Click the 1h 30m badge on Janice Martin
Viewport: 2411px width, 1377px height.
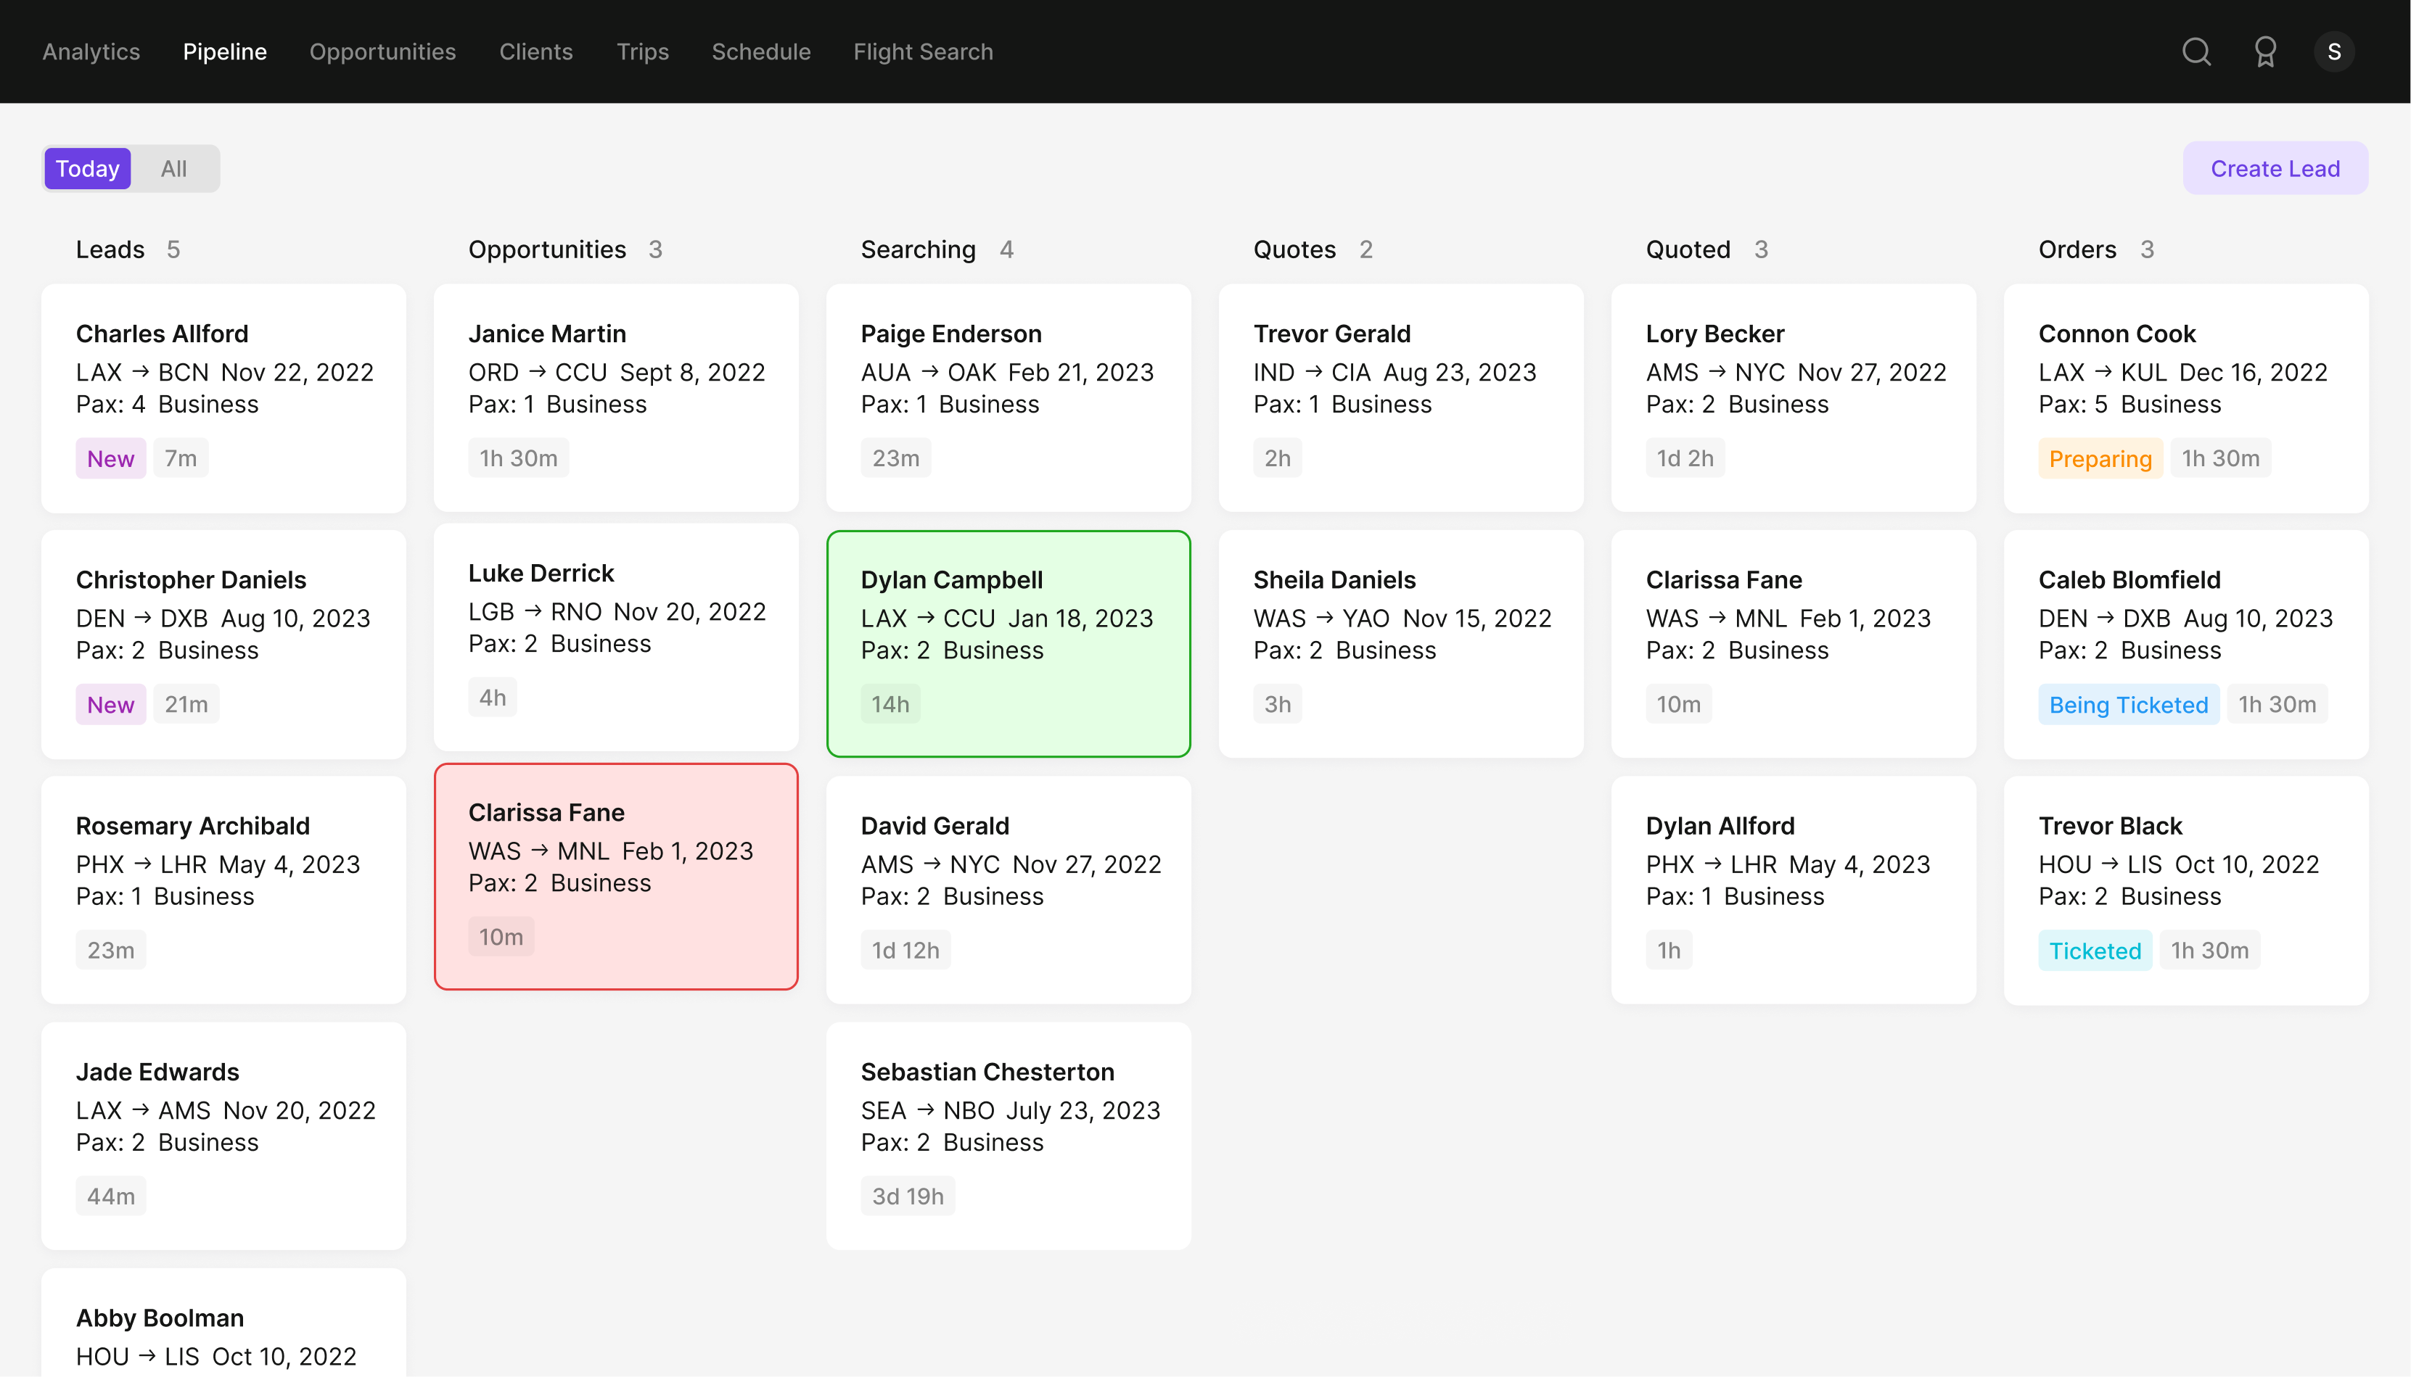(519, 459)
